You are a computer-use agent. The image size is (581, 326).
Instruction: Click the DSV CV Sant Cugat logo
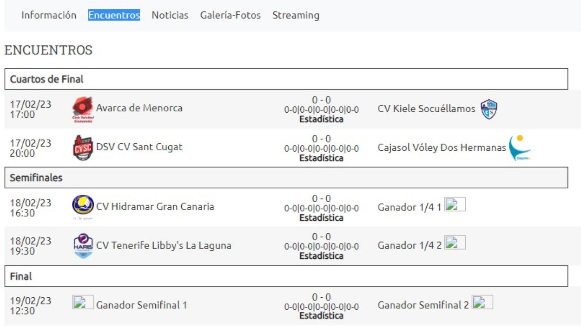point(83,148)
